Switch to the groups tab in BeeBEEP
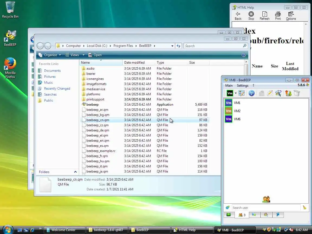312x234 pixels. coord(266,215)
